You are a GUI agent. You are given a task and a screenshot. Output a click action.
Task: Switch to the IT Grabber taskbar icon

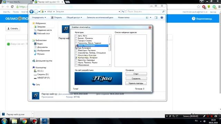point(45,121)
